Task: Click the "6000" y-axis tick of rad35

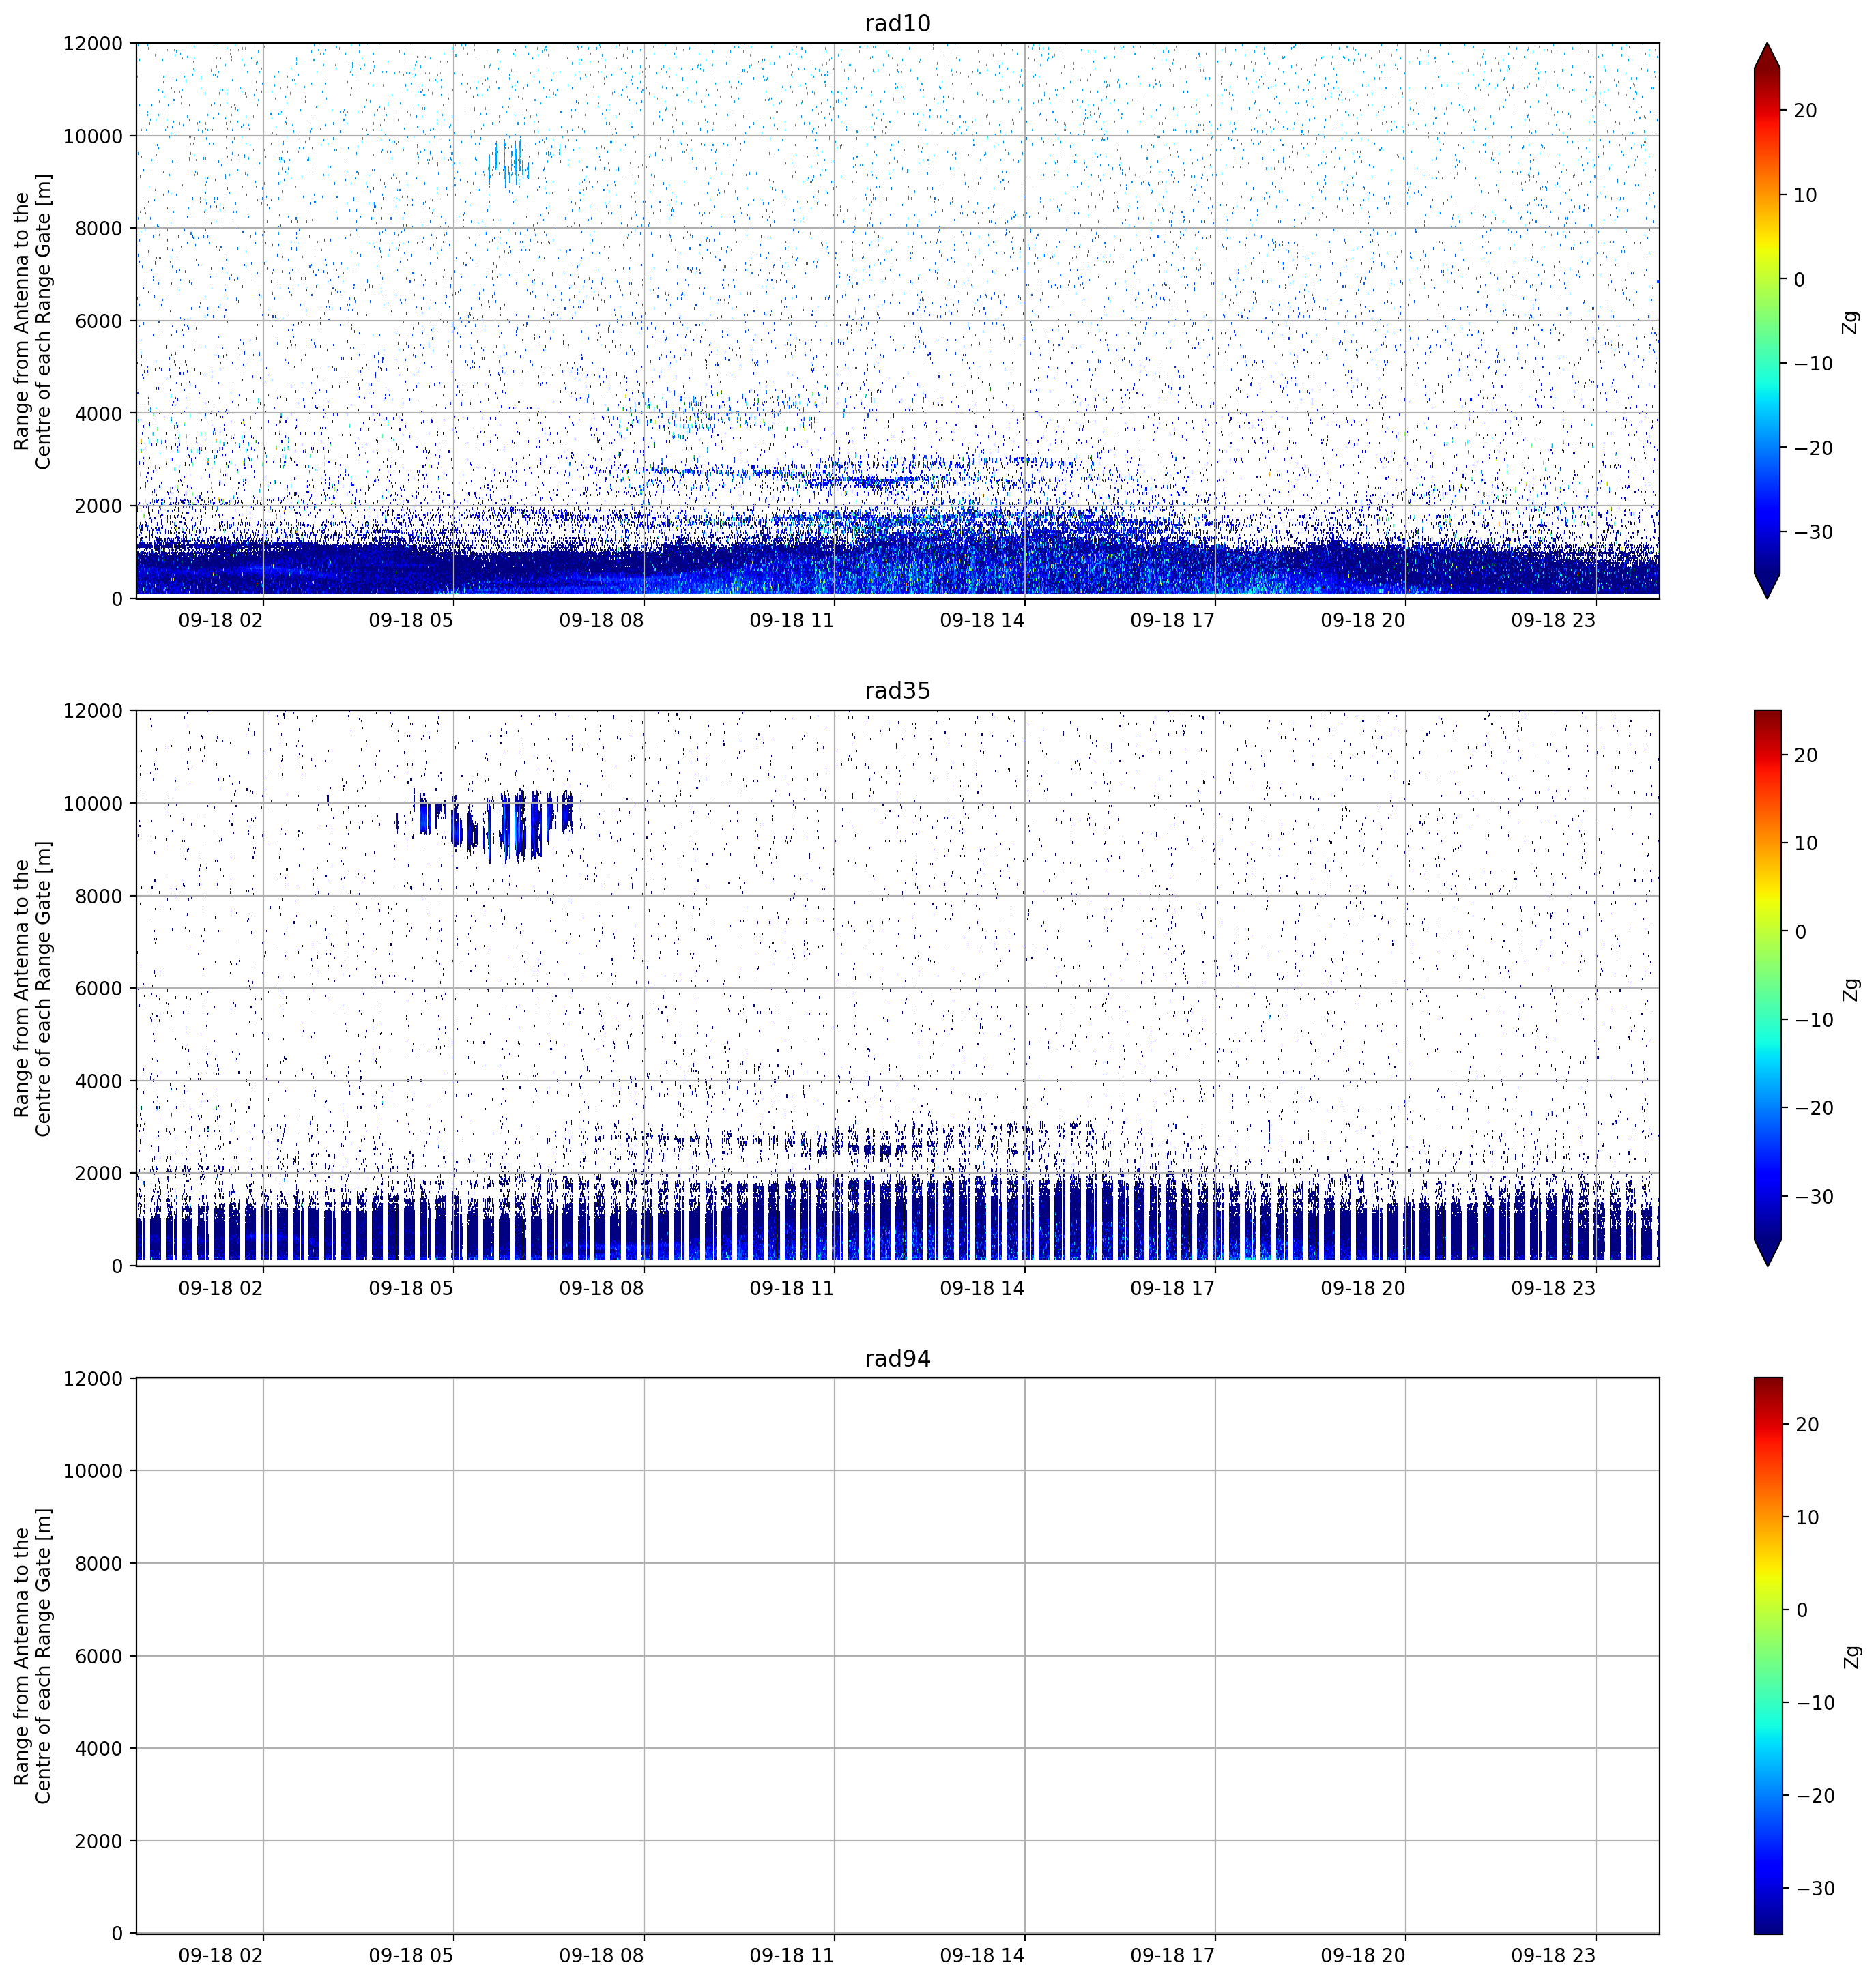Action: point(98,989)
